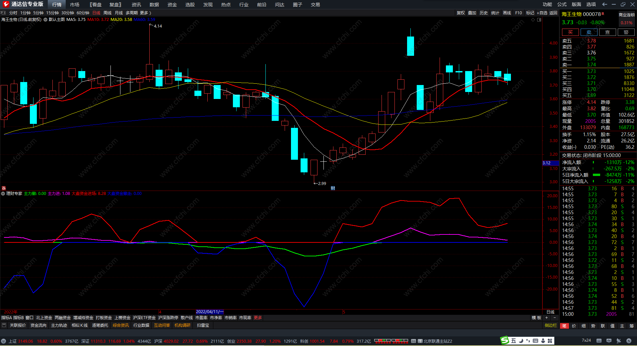The image size is (637, 346).
Task: Switch to 30分钟 period
Action: 68,13
